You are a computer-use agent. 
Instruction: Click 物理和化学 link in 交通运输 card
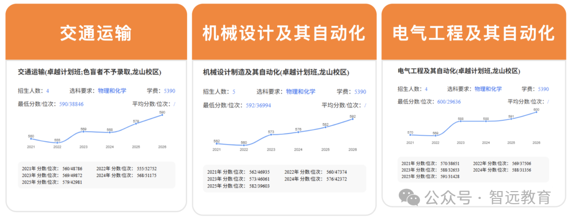click(112, 91)
